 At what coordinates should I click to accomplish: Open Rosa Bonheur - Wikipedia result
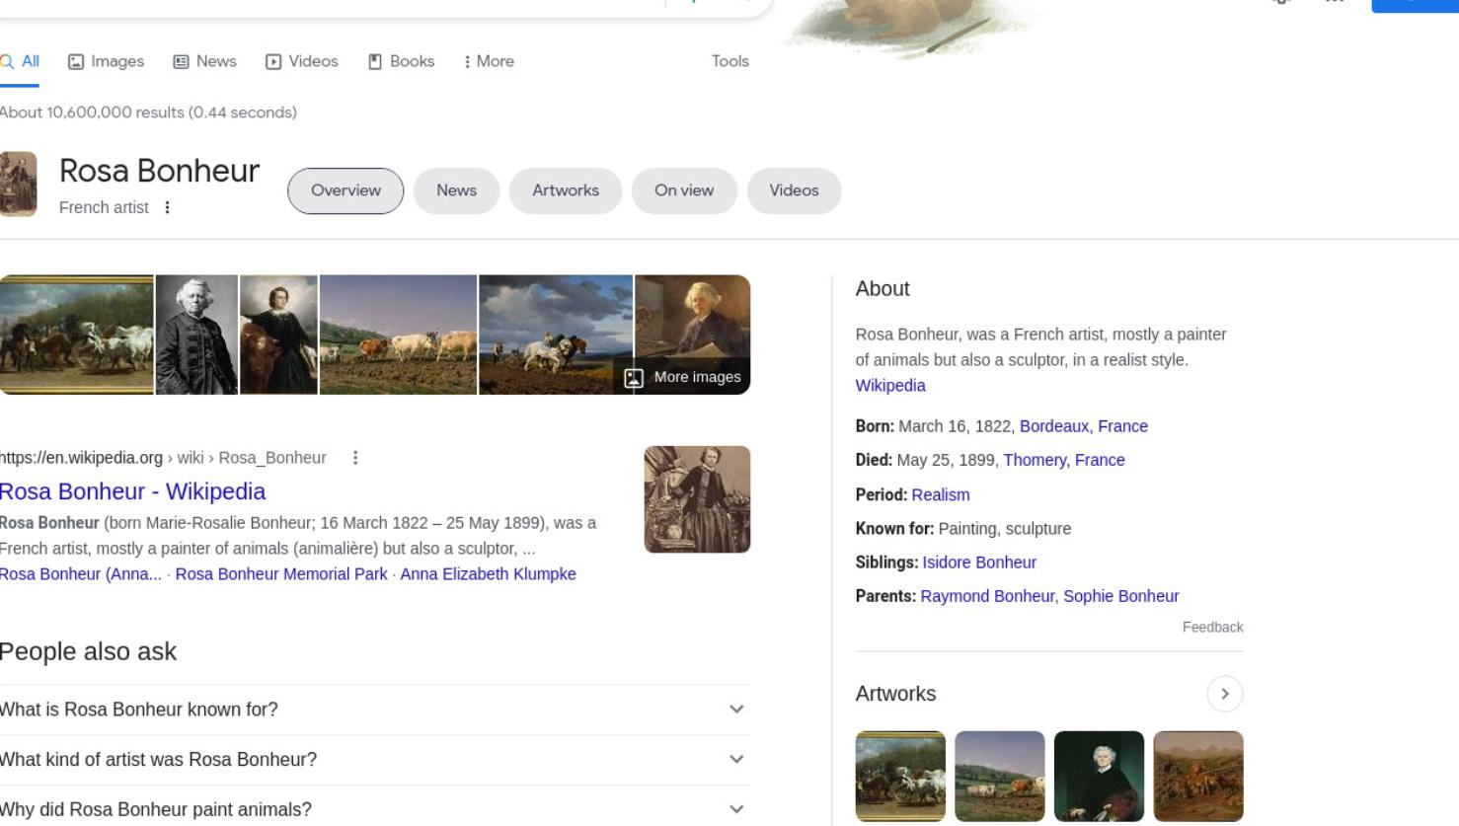tap(132, 491)
